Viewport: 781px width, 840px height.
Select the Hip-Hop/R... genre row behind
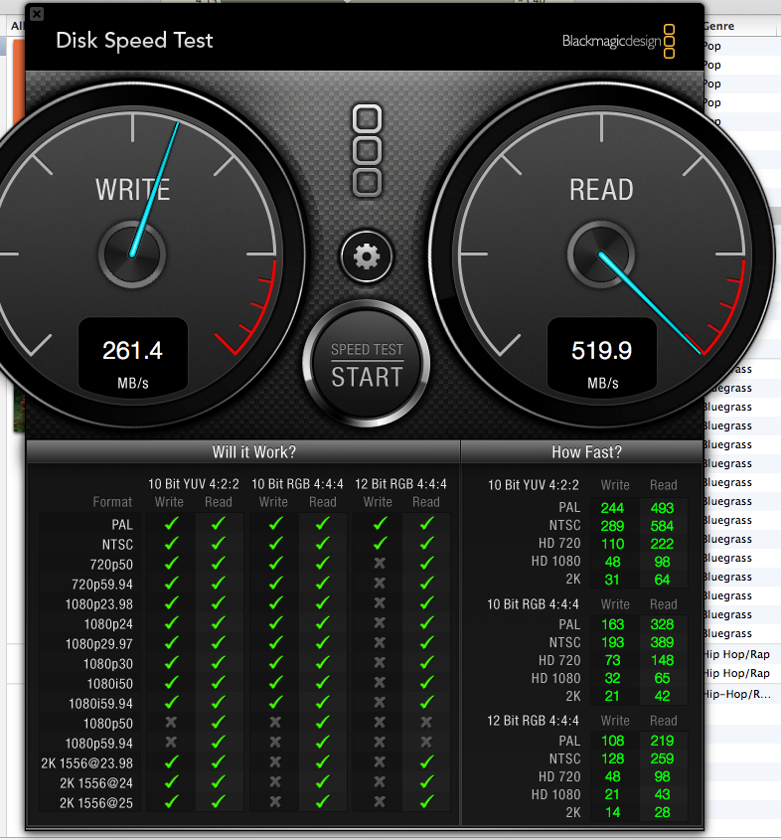coord(737,694)
